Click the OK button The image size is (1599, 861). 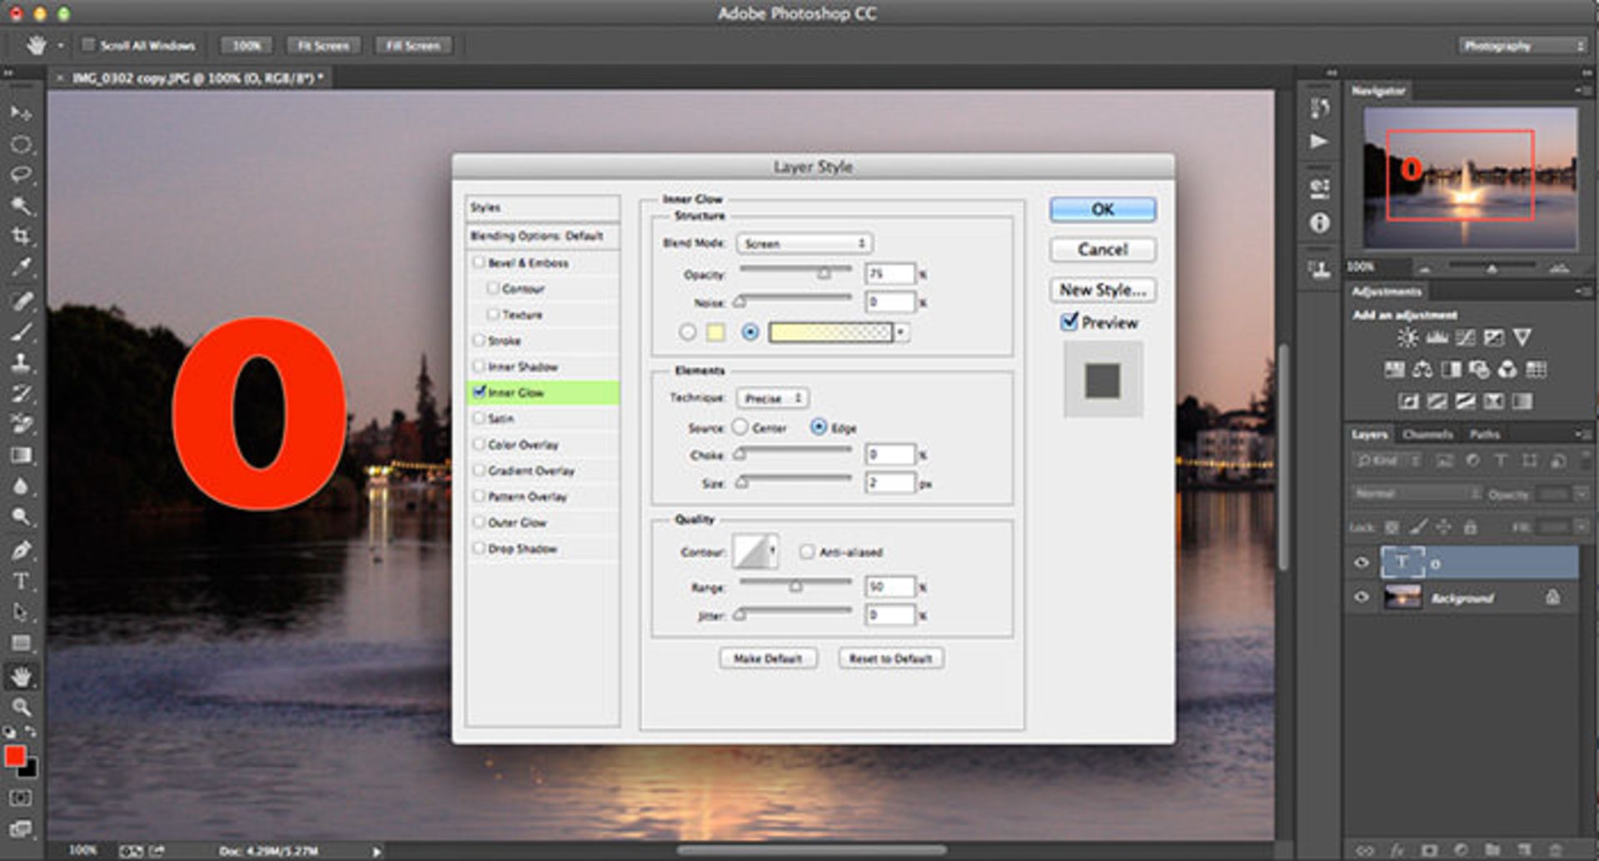pyautogui.click(x=1102, y=209)
